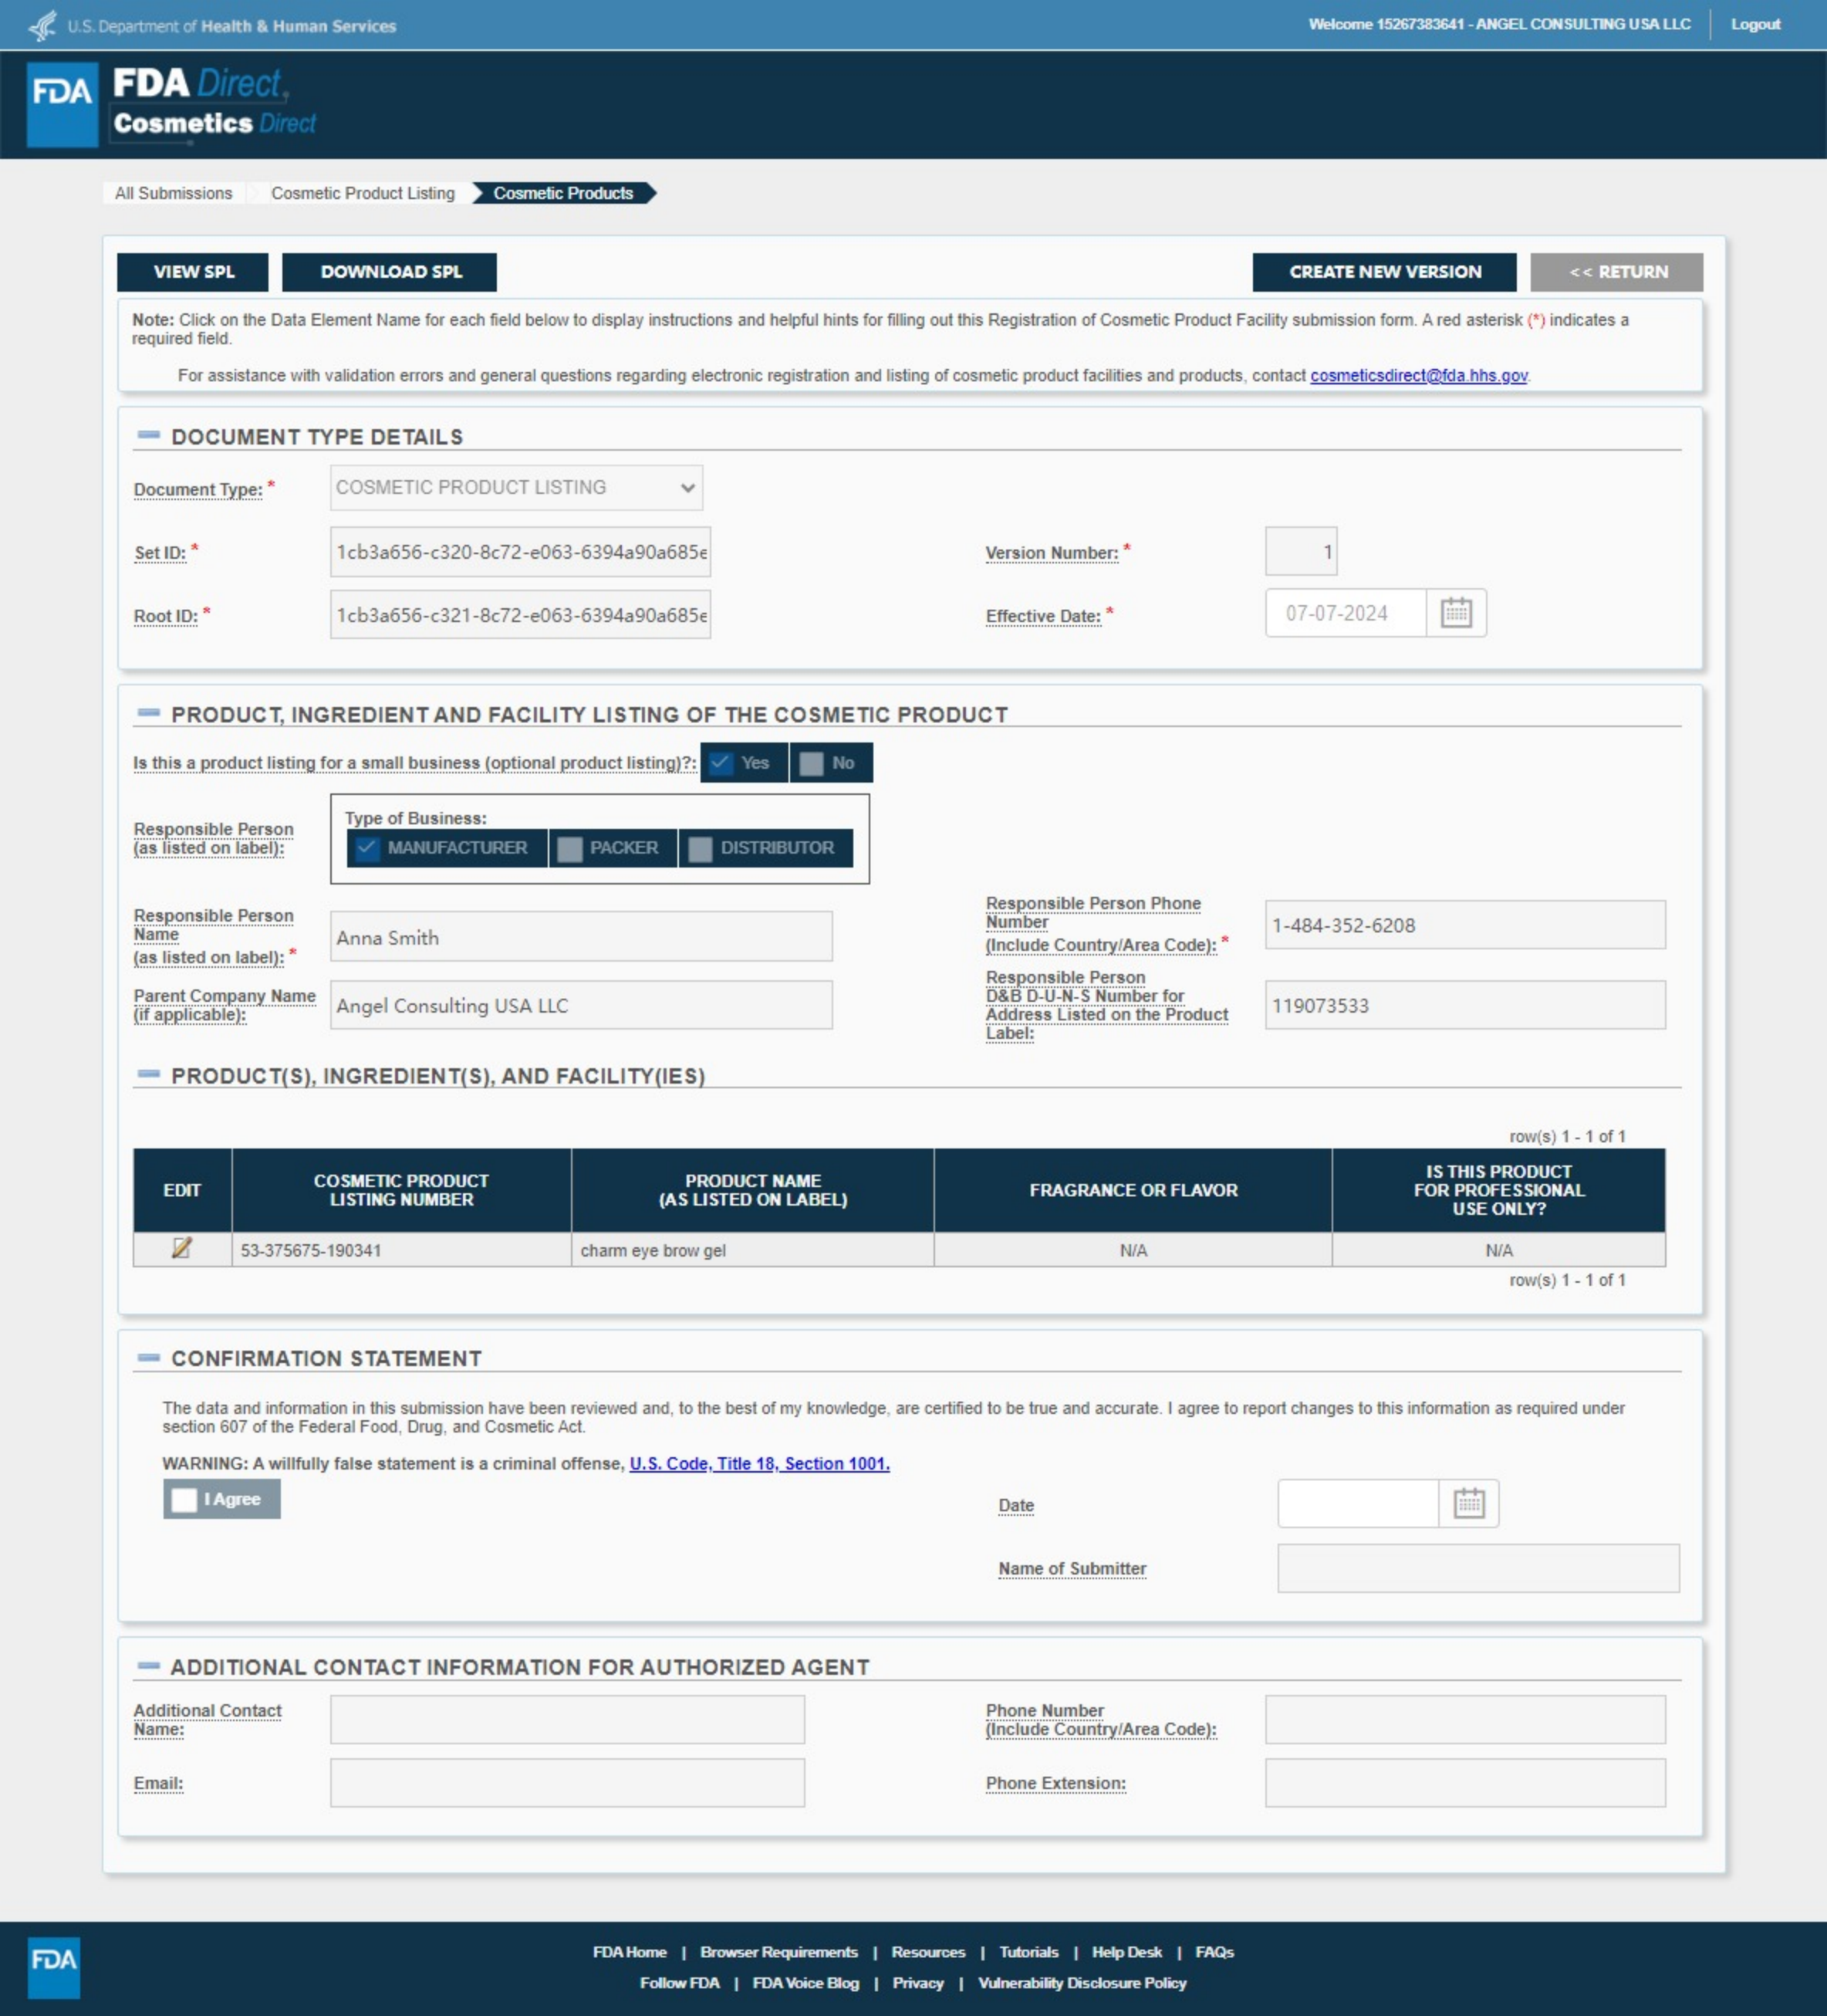Toggle the Packer business type checkbox
The width and height of the screenshot is (1827, 2016).
[571, 848]
